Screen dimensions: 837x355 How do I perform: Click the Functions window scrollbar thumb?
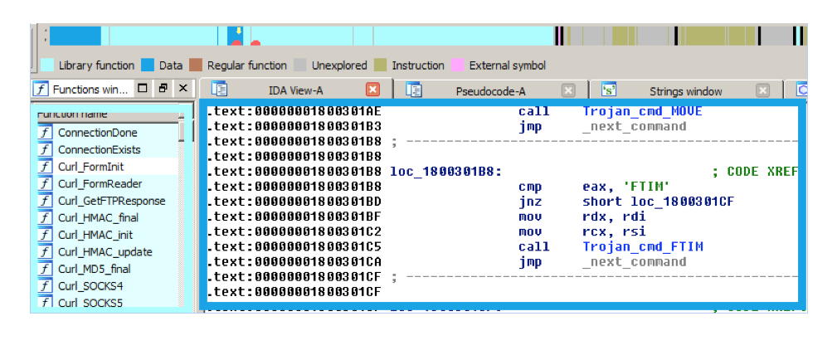point(182,130)
